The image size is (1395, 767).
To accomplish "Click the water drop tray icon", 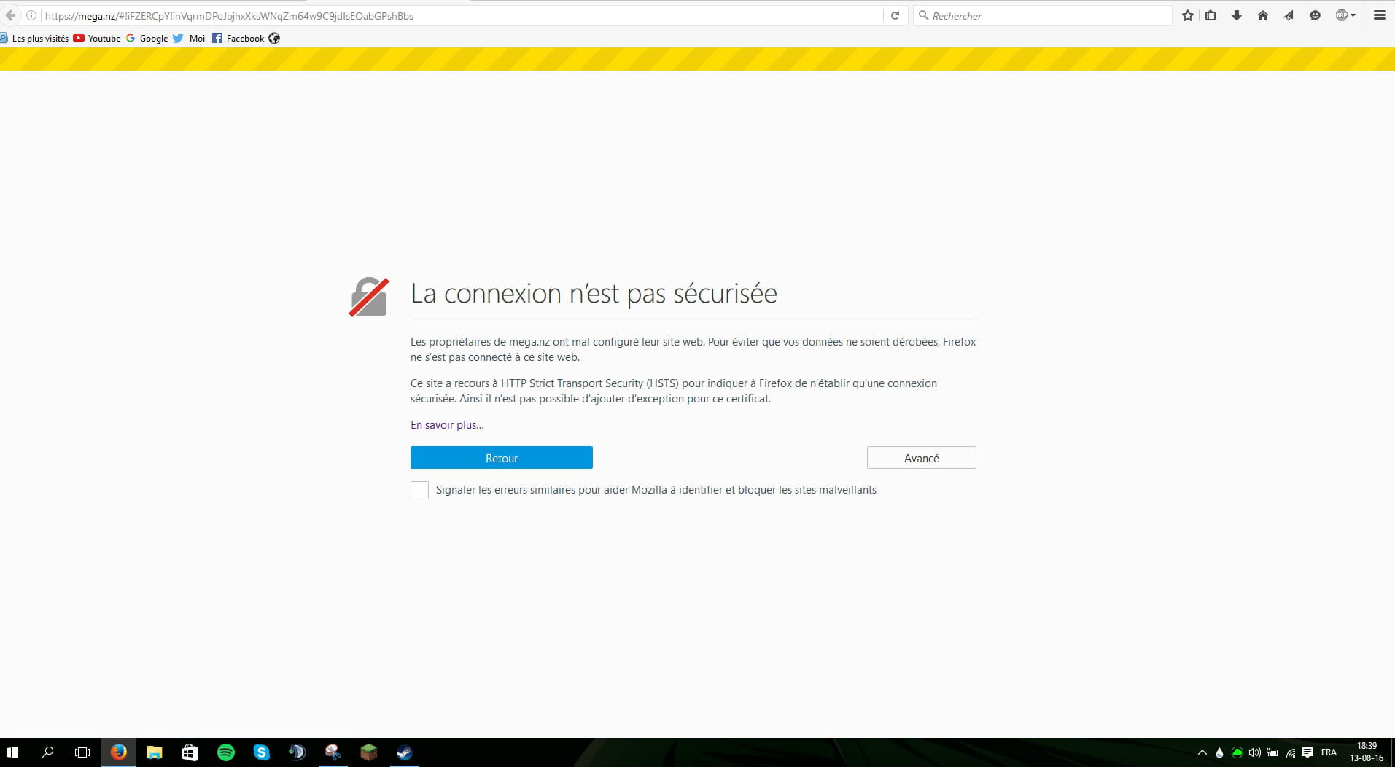I will click(1219, 752).
